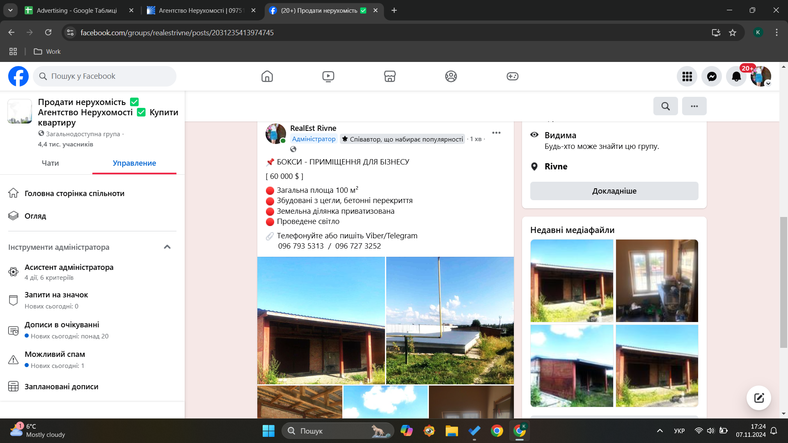Click the floating new message compose icon
This screenshot has height=443, width=788.
click(758, 397)
